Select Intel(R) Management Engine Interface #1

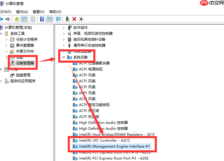point(114,146)
